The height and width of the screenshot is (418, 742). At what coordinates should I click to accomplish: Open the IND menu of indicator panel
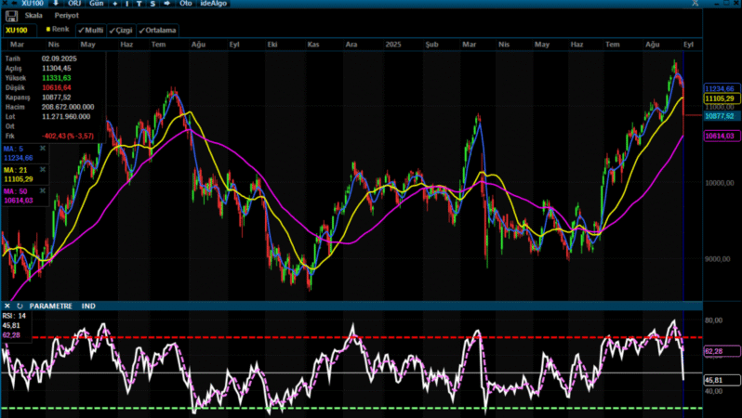click(88, 306)
